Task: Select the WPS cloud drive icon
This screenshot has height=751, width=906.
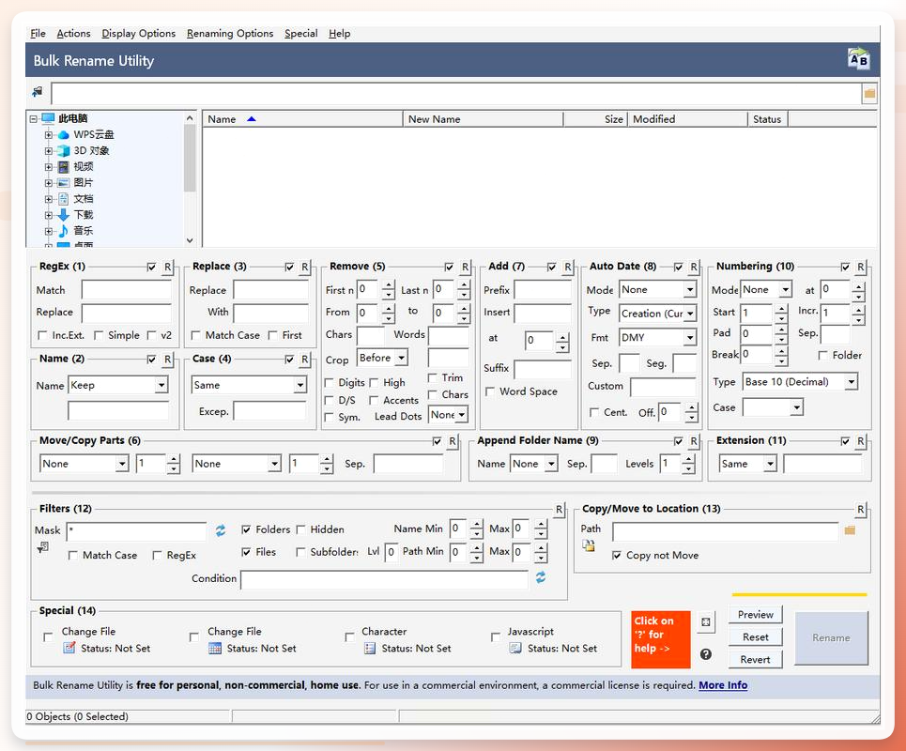Action: [x=64, y=134]
